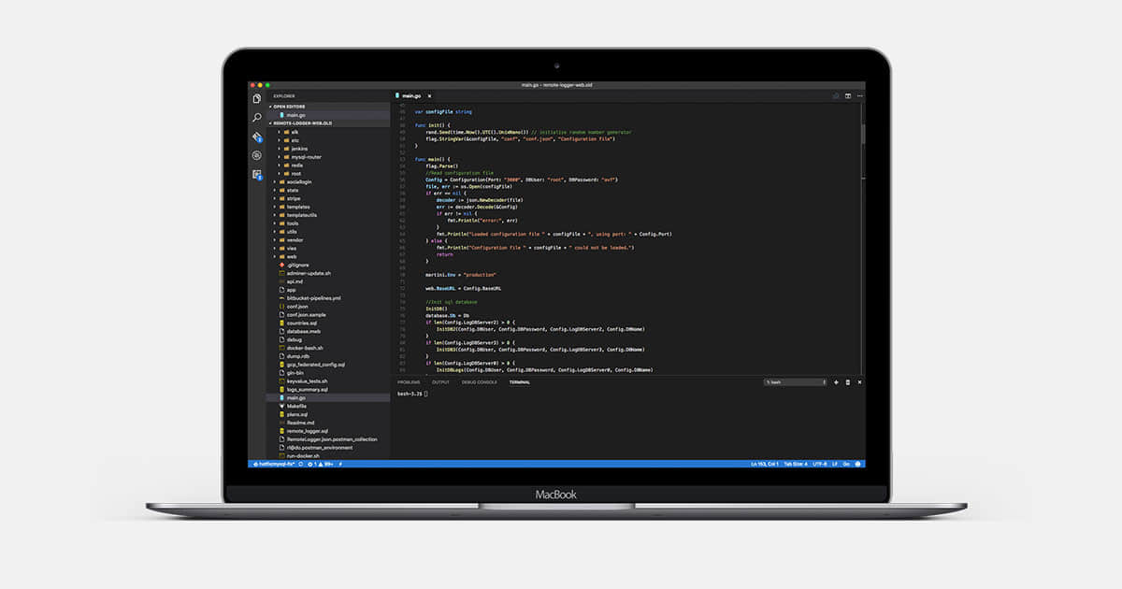Open the Source Control view icon
This screenshot has width=1122, height=589.
[257, 136]
